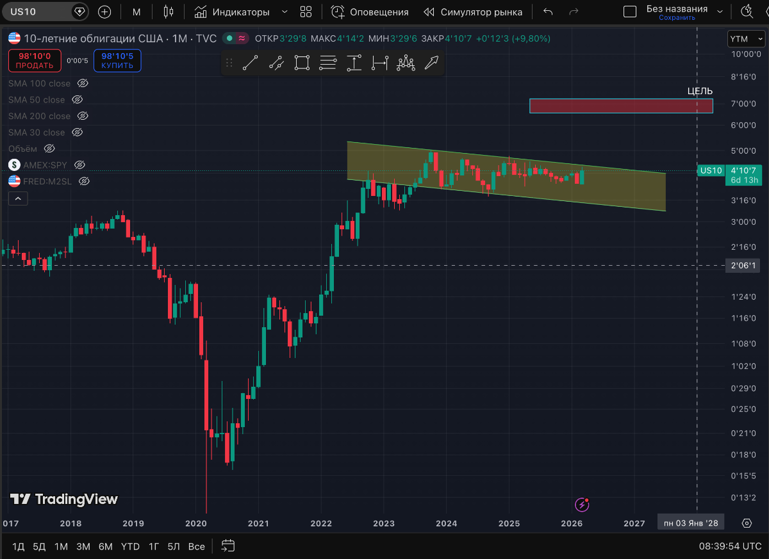
Task: Collapse the indicator legend with chevron
Action: [x=18, y=199]
